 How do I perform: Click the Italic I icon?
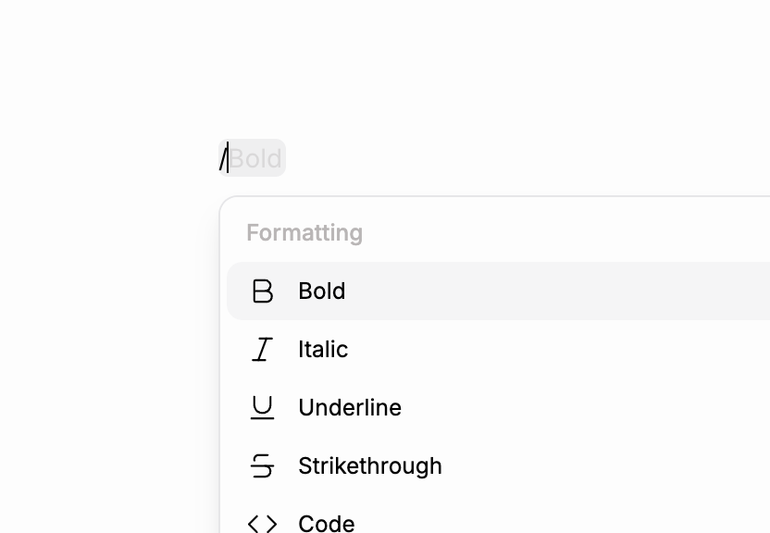pyautogui.click(x=263, y=350)
